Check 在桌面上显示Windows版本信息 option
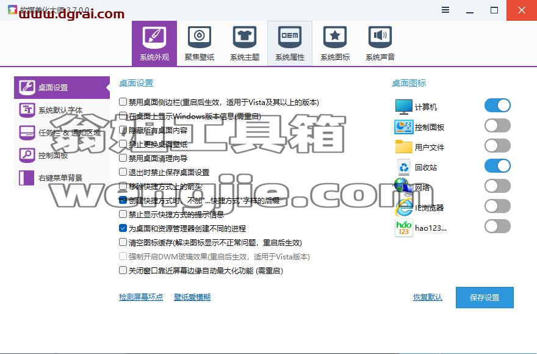The width and height of the screenshot is (537, 354). 123,116
